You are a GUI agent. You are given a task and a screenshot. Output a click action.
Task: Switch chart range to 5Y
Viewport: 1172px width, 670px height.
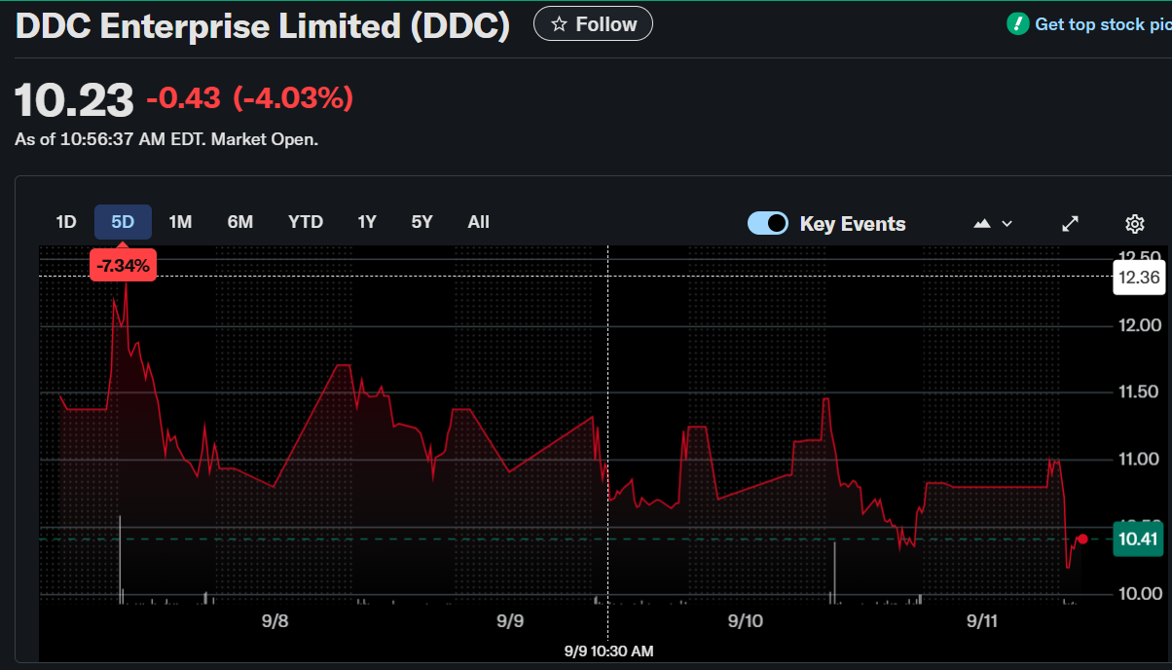pyautogui.click(x=421, y=222)
